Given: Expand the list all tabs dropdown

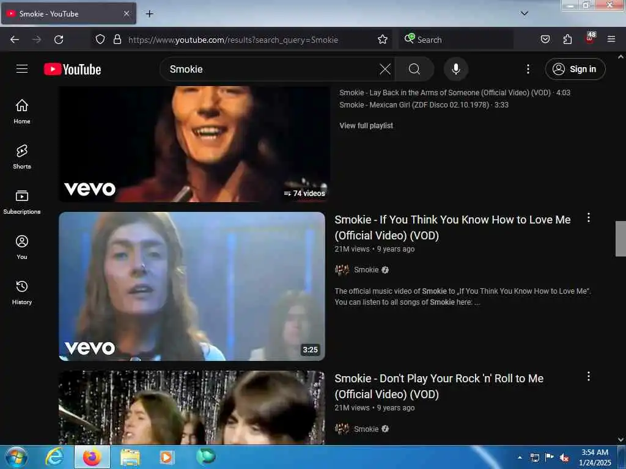Looking at the screenshot, I should 524,13.
